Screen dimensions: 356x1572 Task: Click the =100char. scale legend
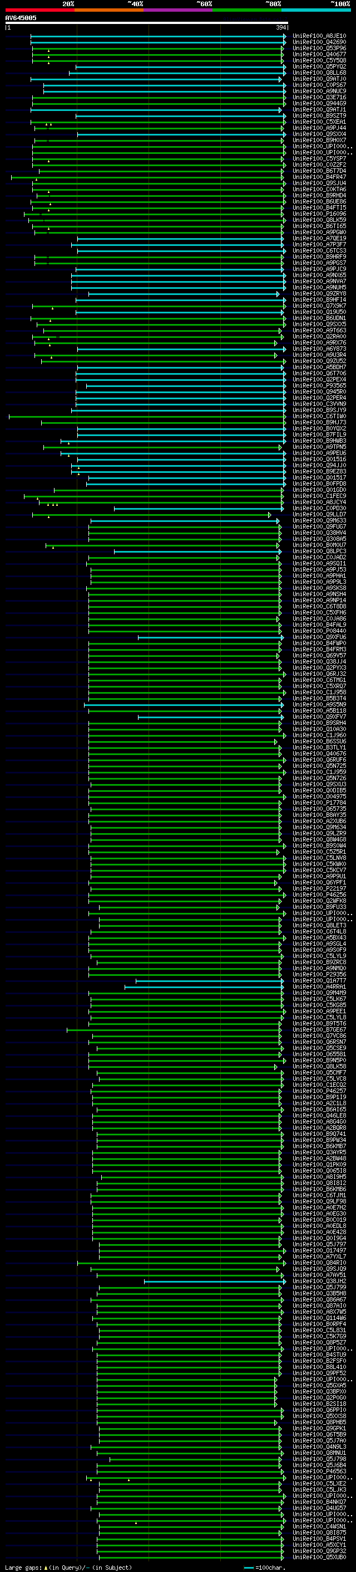click(265, 1568)
